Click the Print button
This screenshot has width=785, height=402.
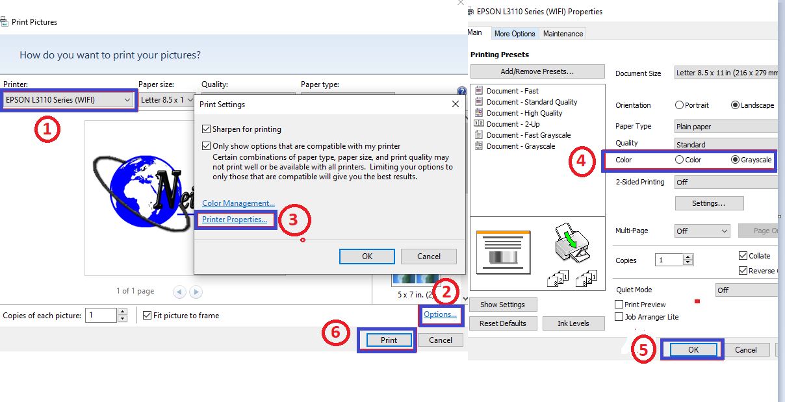pos(389,340)
